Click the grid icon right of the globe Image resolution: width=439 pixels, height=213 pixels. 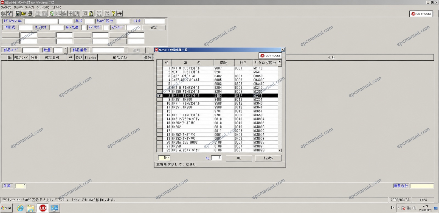(58, 13)
